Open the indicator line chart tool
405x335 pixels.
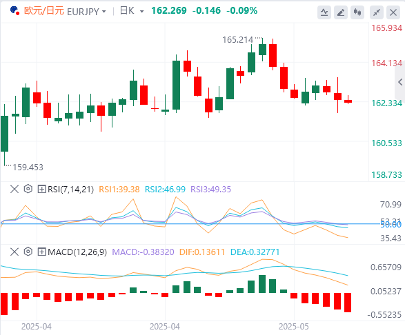[x=324, y=12]
